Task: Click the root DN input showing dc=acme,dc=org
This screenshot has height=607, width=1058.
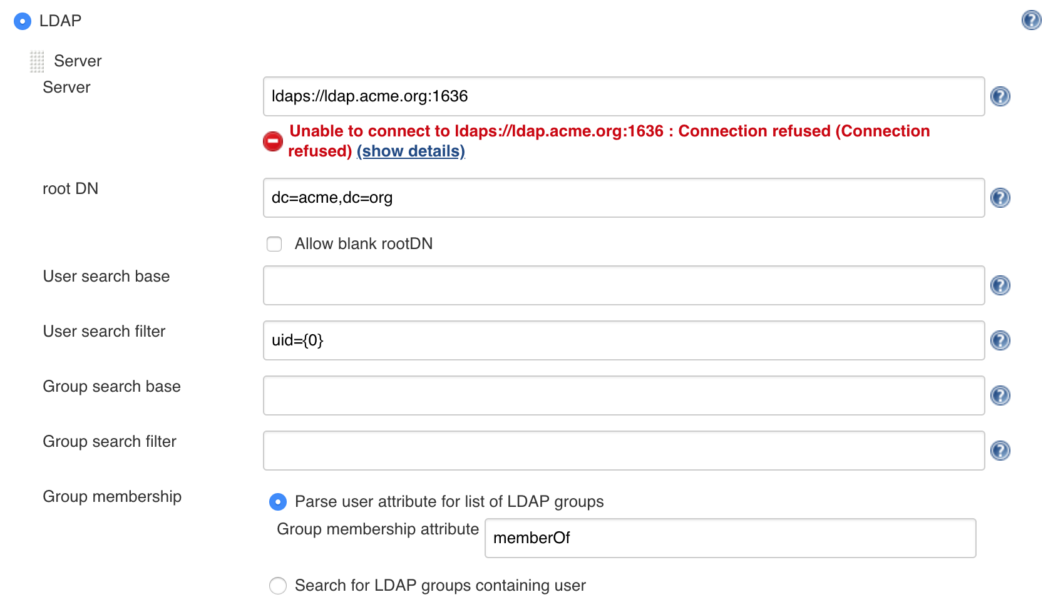Action: 624,198
